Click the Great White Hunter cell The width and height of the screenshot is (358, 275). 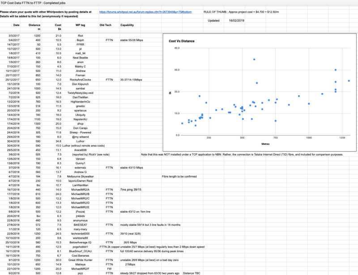coord(81,260)
